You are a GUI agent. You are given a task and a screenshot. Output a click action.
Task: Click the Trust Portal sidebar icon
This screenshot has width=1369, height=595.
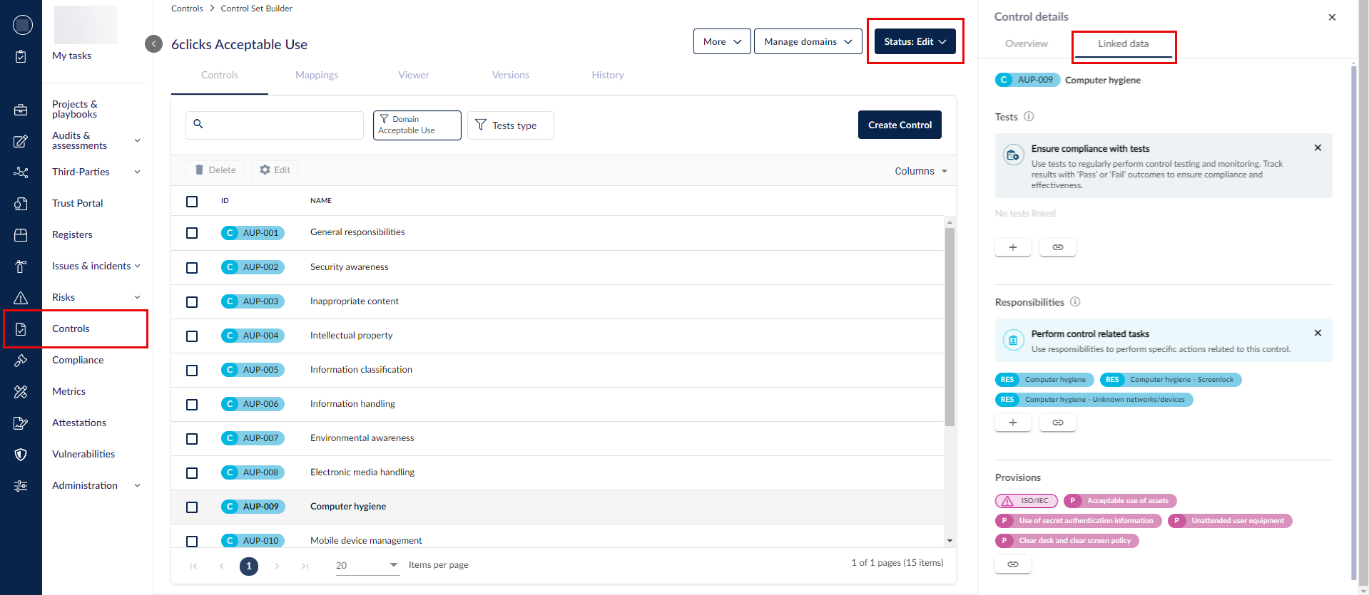[21, 204]
